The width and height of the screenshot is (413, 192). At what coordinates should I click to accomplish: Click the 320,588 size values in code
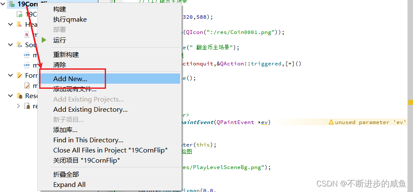tap(195, 17)
